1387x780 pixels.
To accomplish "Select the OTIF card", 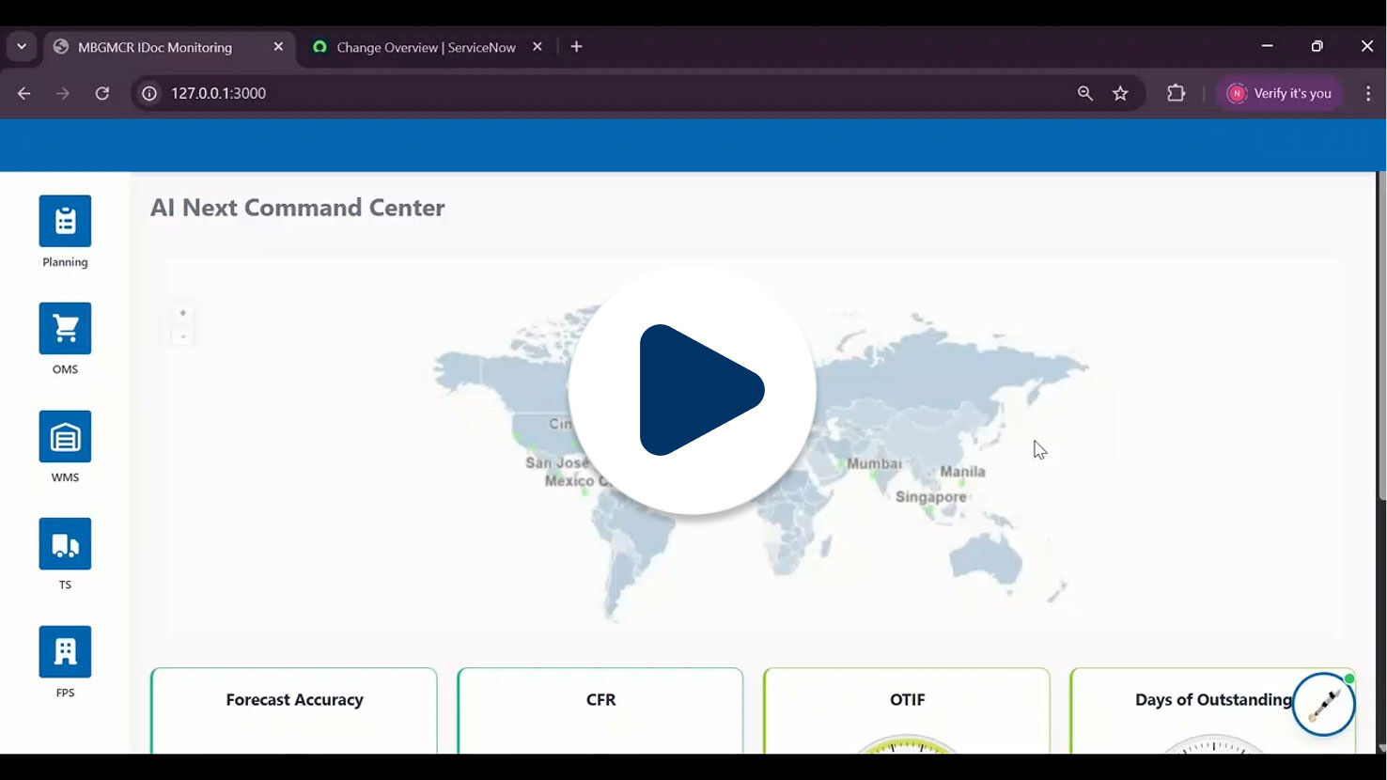I will pyautogui.click(x=907, y=710).
